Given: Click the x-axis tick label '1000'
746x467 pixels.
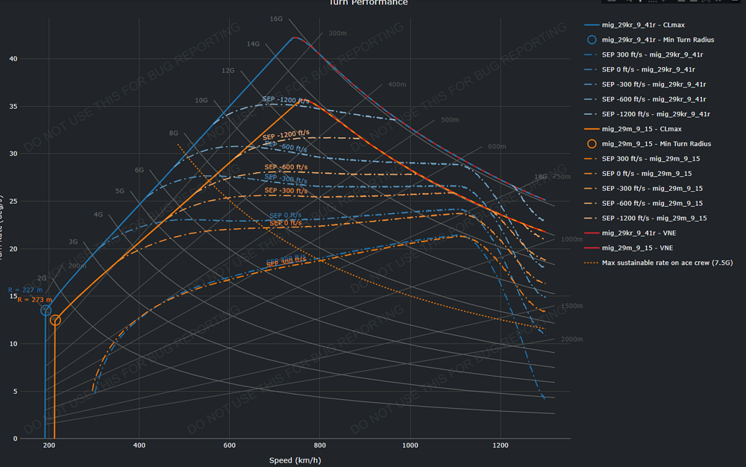Looking at the screenshot, I should (410, 445).
